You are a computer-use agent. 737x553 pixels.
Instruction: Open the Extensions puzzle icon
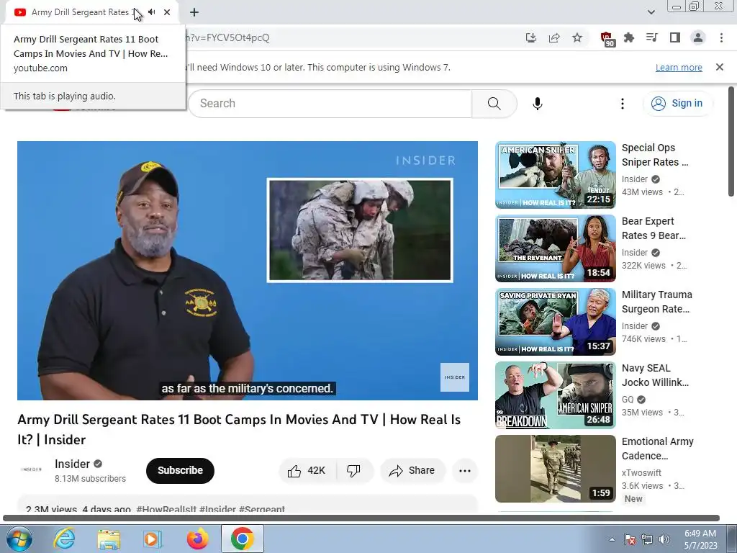(x=629, y=37)
